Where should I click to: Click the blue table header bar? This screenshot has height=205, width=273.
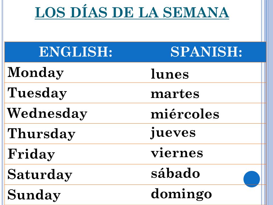click(x=135, y=52)
